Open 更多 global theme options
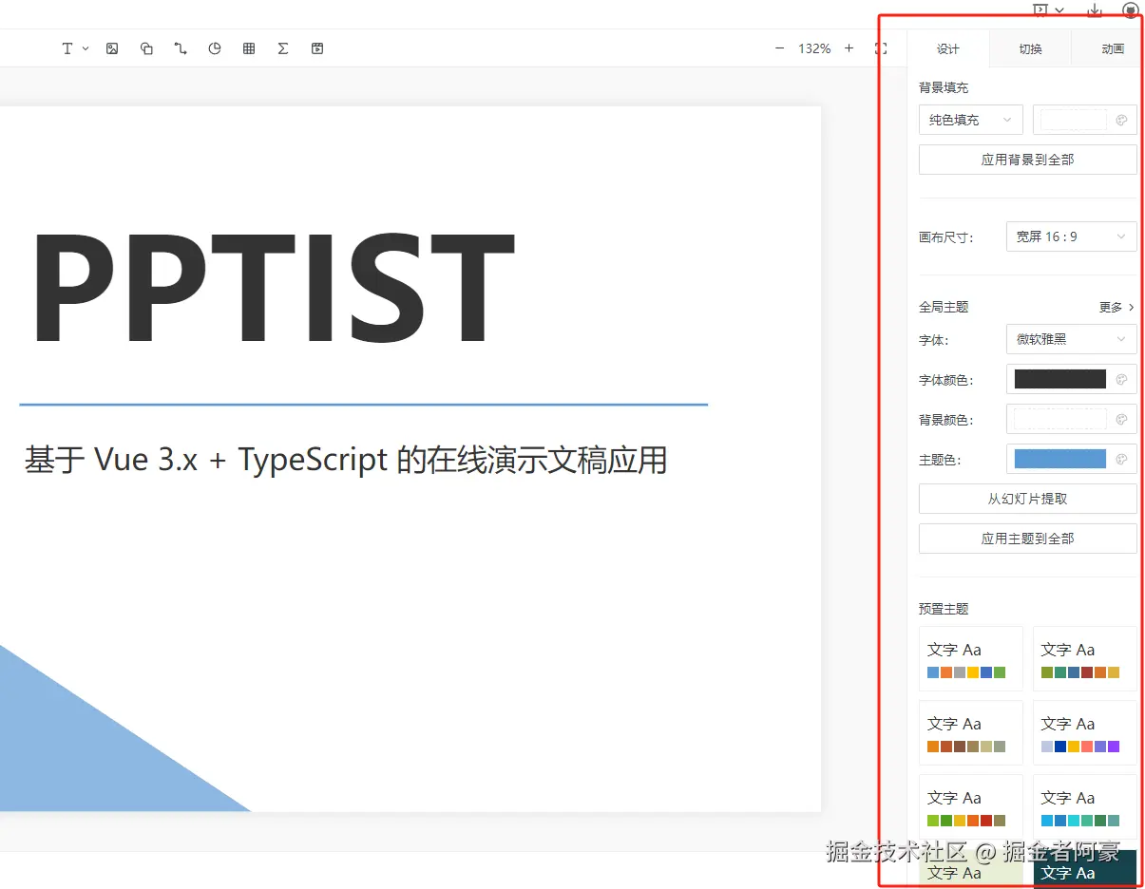 pyautogui.click(x=1116, y=307)
